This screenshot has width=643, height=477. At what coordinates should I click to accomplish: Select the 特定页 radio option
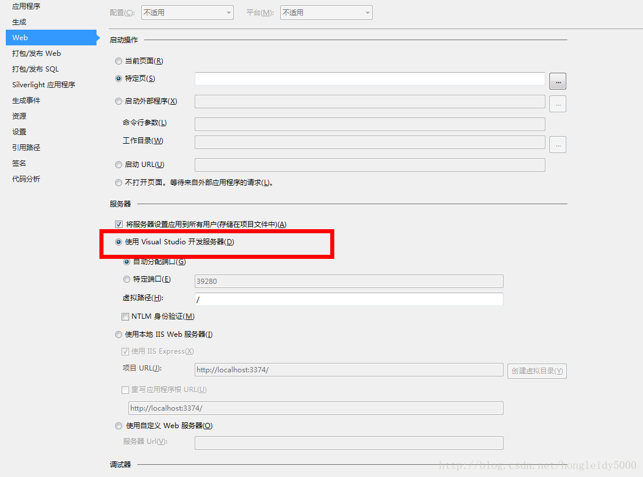point(119,79)
